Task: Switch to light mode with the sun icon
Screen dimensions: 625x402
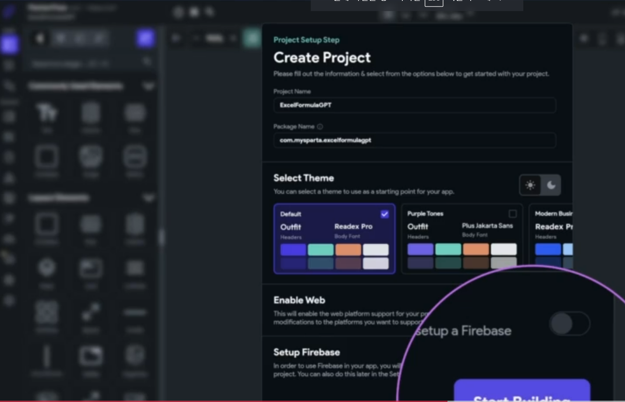Action: [530, 185]
